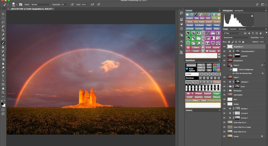Image resolution: width=268 pixels, height=146 pixels.
Task: Click the search icon at top right
Action: pos(257,4)
